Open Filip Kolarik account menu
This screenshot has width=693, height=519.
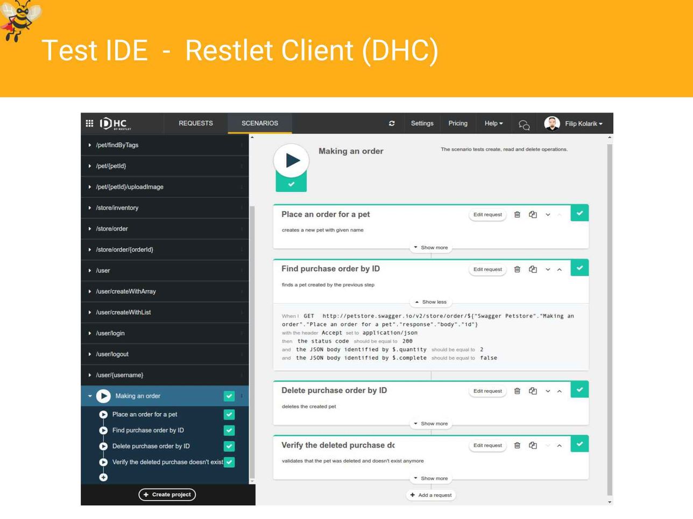pyautogui.click(x=584, y=124)
